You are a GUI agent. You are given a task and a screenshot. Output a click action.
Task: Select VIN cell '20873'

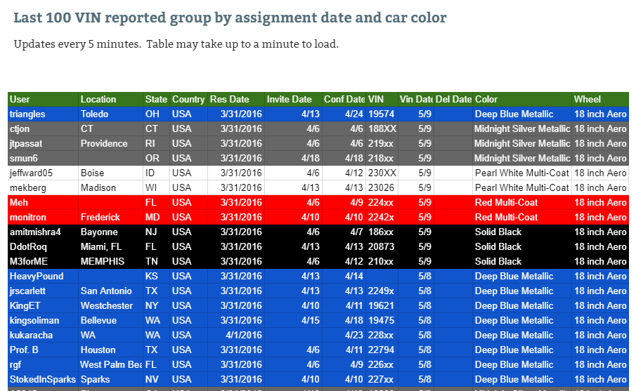[x=382, y=247]
